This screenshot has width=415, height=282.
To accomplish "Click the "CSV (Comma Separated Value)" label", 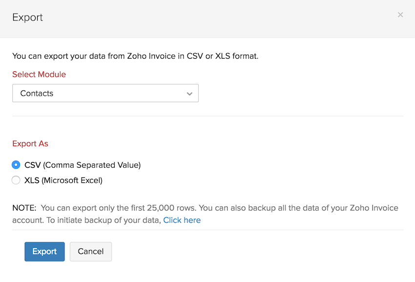I will (83, 165).
